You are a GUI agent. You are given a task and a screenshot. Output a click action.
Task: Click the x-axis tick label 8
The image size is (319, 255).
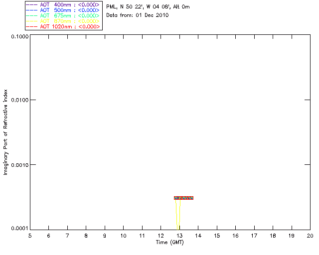[86, 236]
